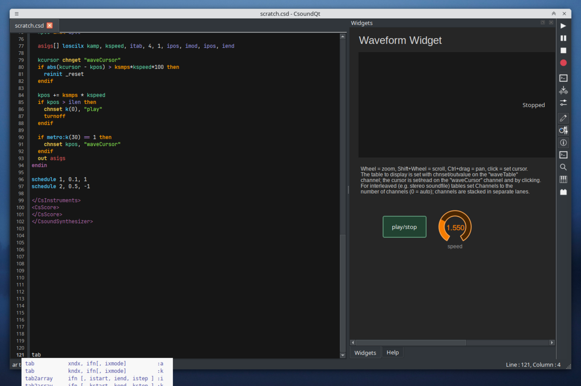Click the editor vertical scrollbar handle

click(x=343, y=293)
